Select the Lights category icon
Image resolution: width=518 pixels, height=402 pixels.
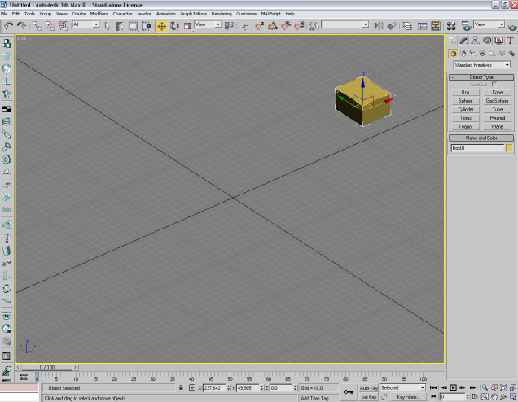pyautogui.click(x=474, y=54)
